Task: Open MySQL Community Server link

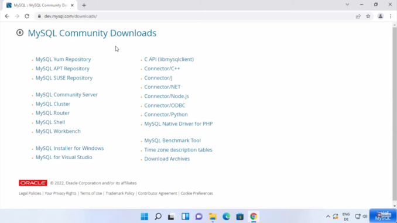Action: click(66, 95)
